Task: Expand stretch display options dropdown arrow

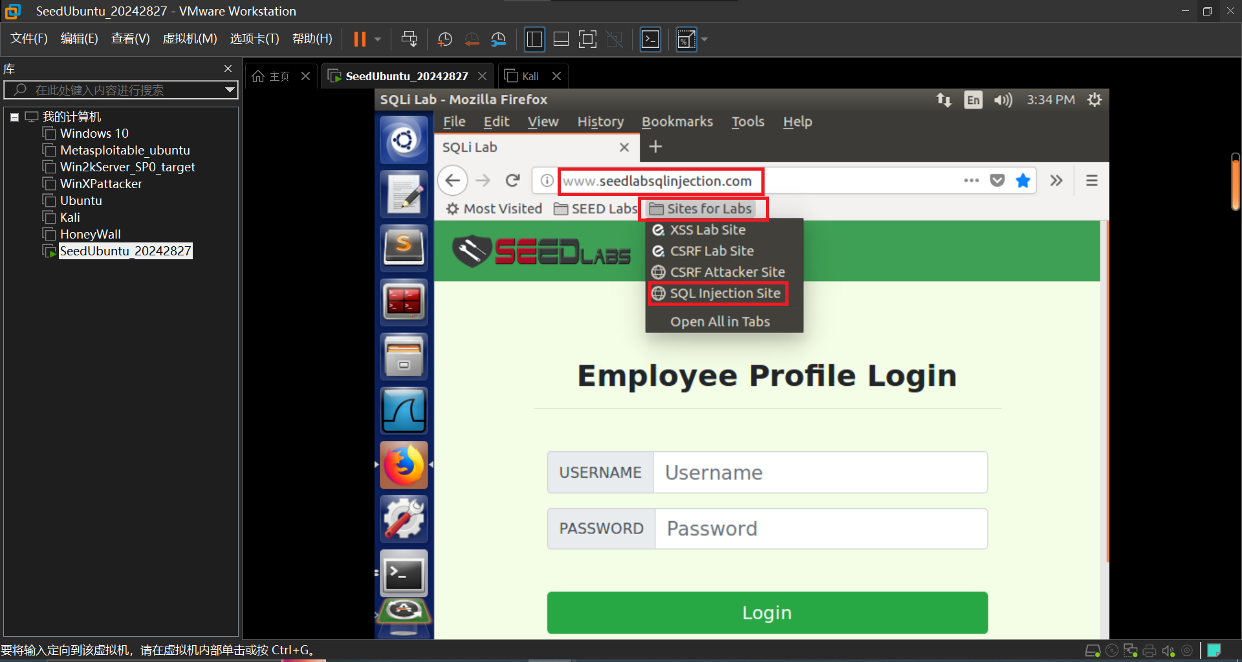Action: point(704,39)
